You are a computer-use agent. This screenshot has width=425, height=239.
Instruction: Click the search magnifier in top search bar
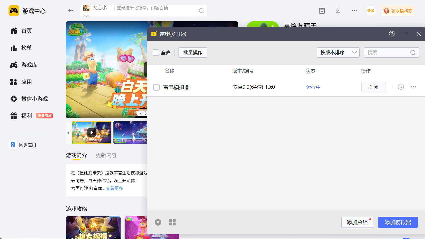(x=201, y=11)
